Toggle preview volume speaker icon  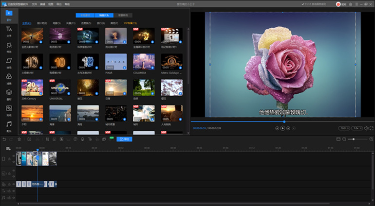366,128
